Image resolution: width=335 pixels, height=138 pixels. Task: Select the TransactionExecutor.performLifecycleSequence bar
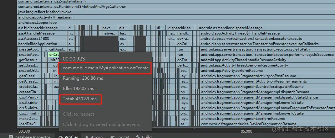tap(268, 54)
